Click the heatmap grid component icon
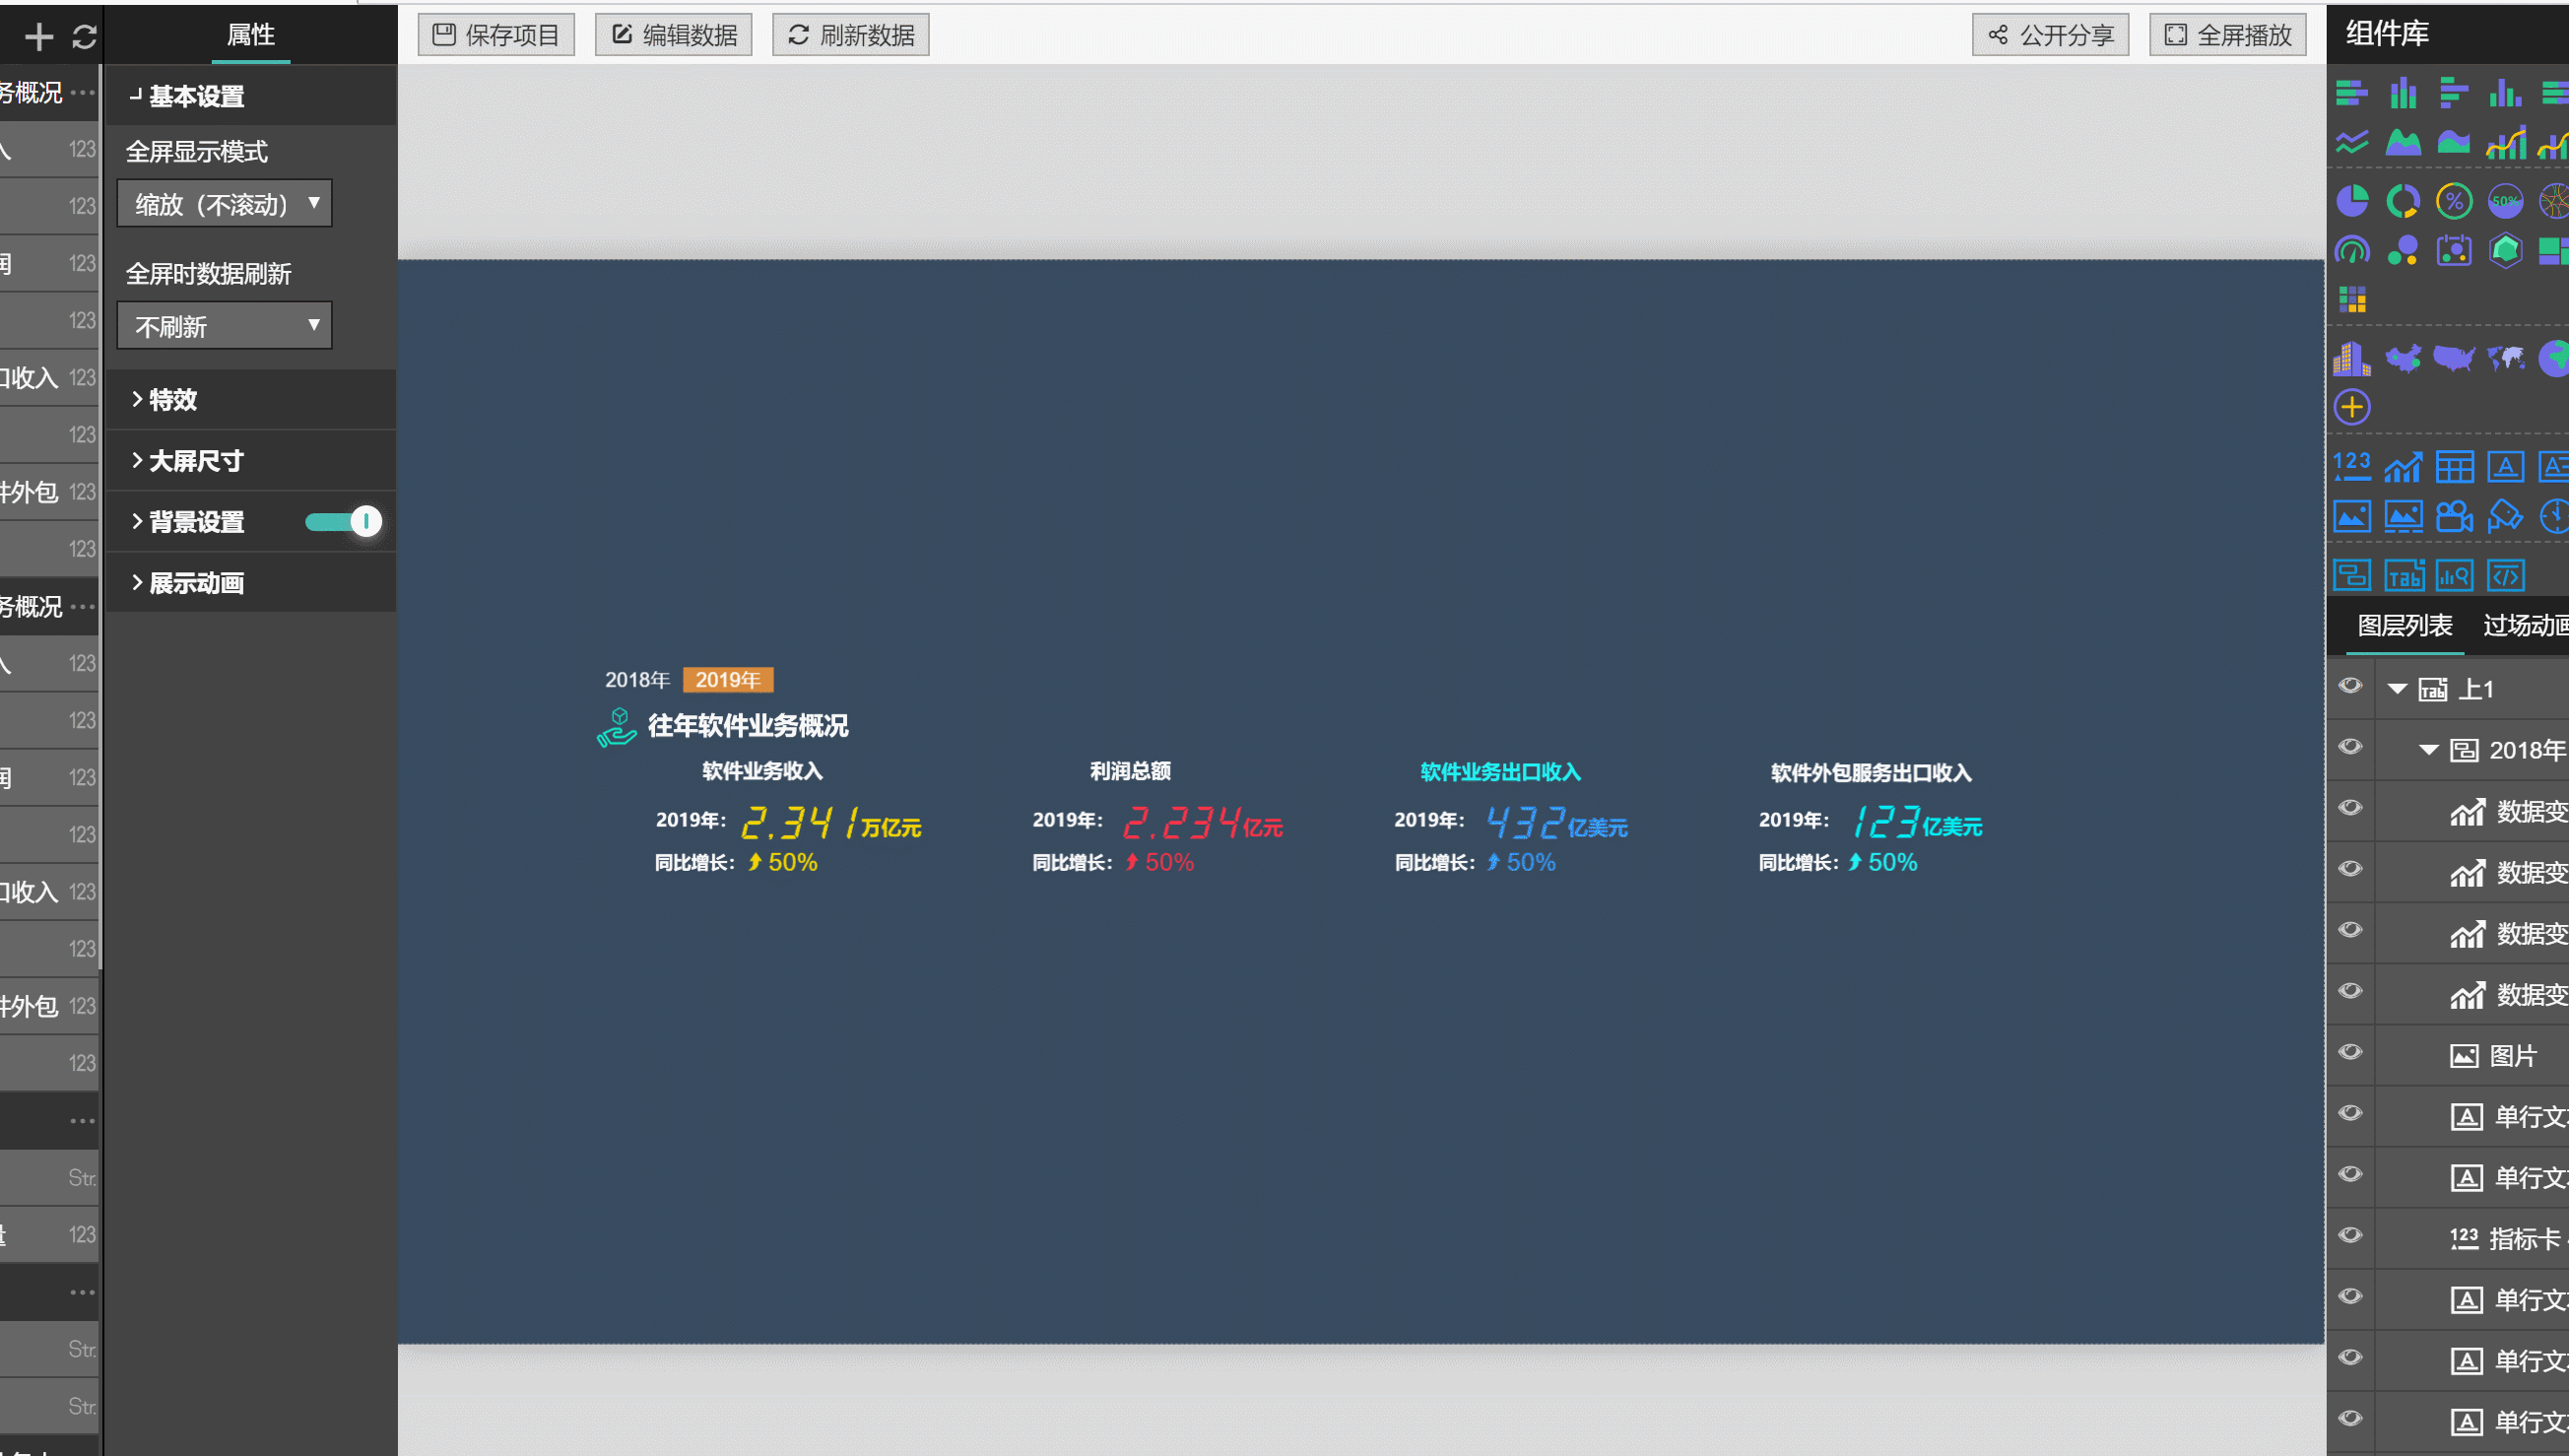The width and height of the screenshot is (2569, 1456). click(2352, 299)
